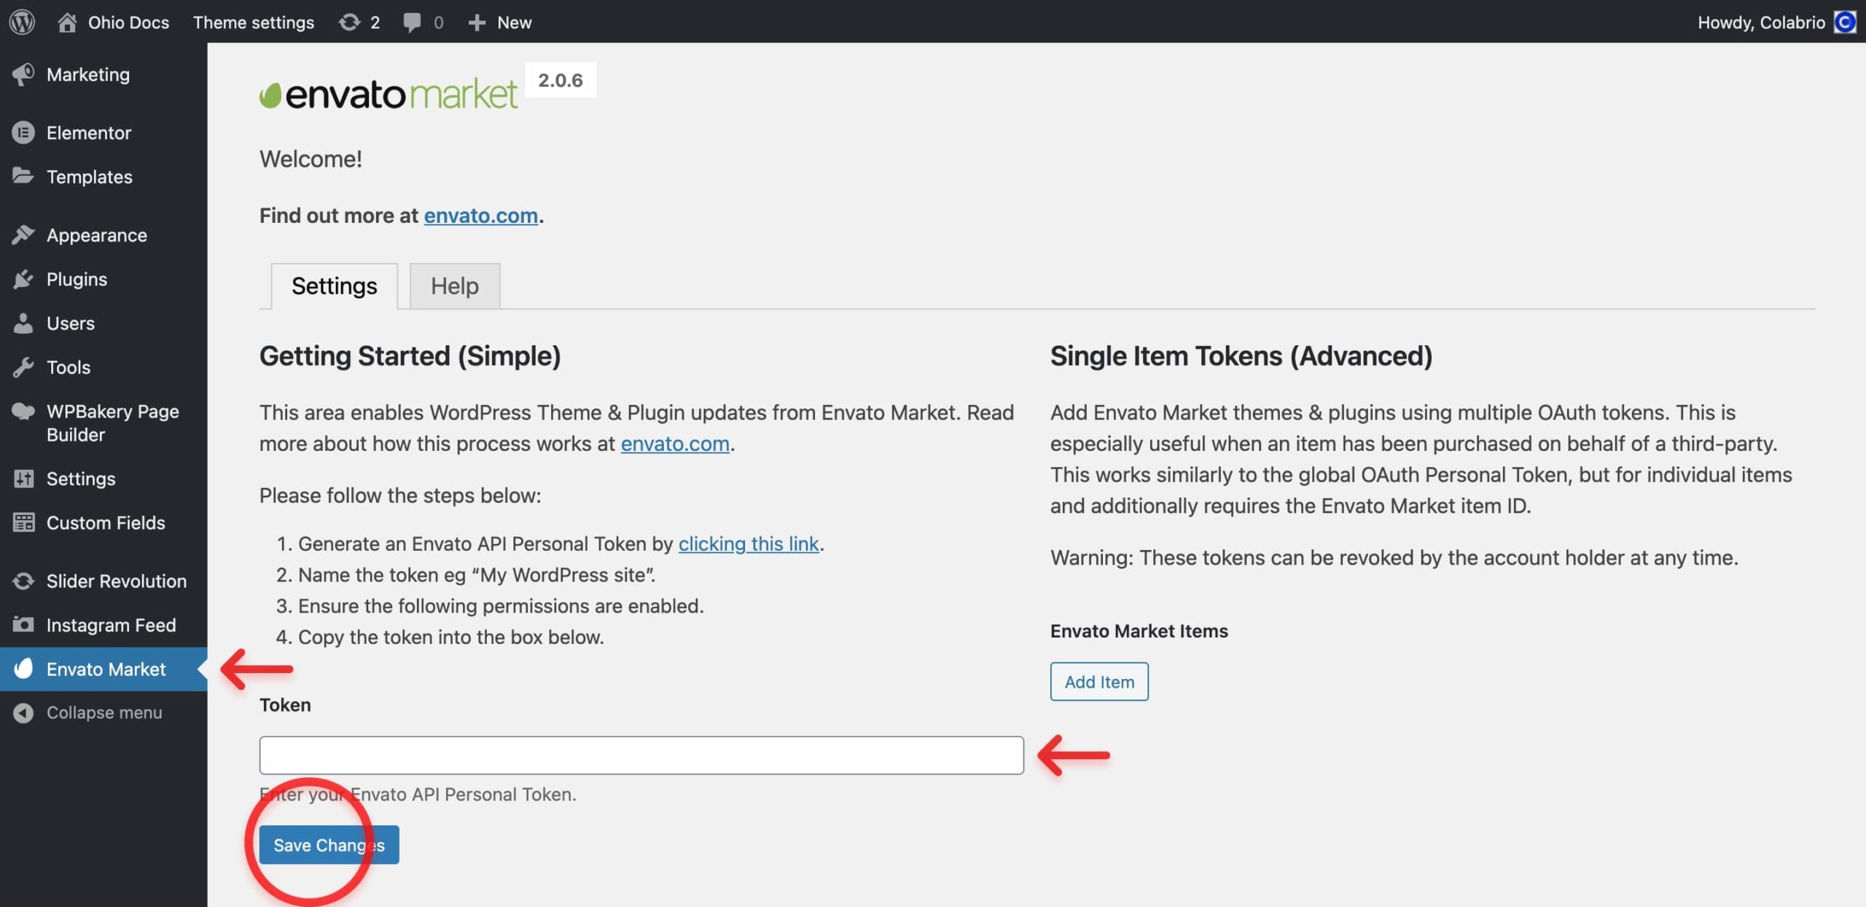Open Templates in the sidebar
This screenshot has width=1866, height=907.
[90, 176]
